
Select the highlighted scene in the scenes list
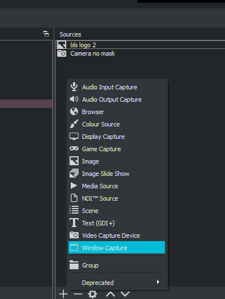tap(26, 104)
